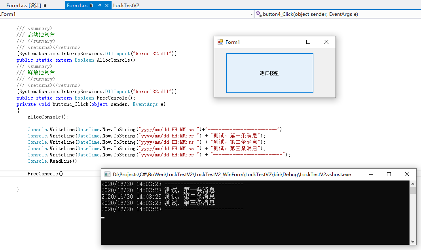Click the lock icon on the active Form1.cs tab
The height and width of the screenshot is (250, 421).
click(91, 6)
